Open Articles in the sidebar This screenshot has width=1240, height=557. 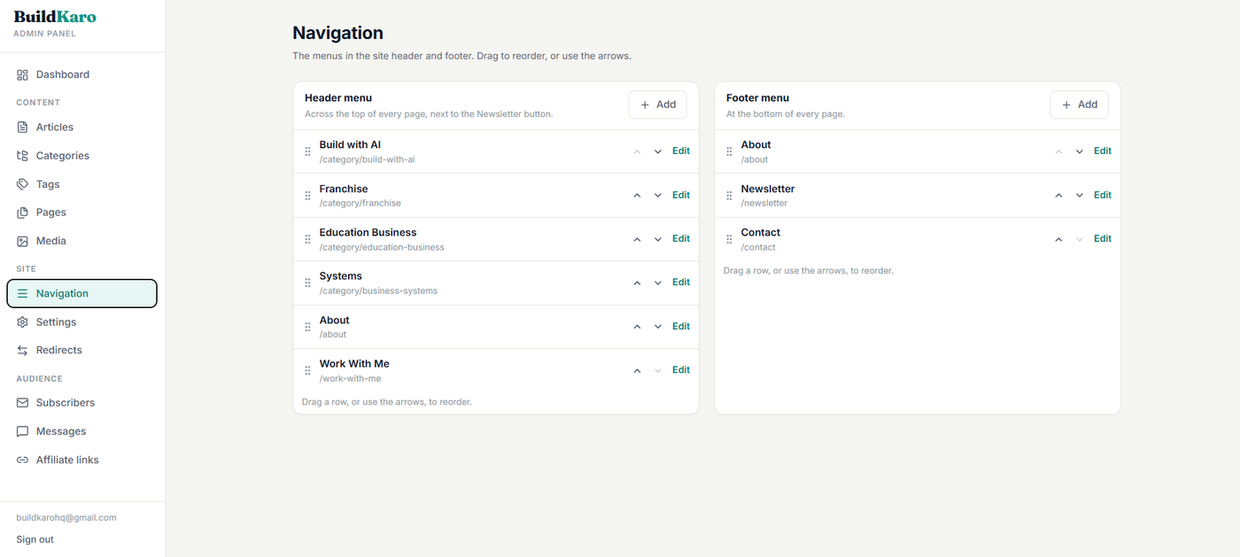[x=81, y=128]
